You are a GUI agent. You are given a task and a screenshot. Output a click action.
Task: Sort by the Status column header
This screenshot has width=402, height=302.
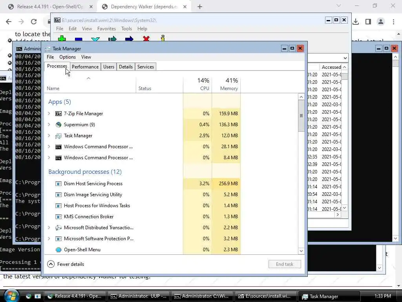pos(159,84)
